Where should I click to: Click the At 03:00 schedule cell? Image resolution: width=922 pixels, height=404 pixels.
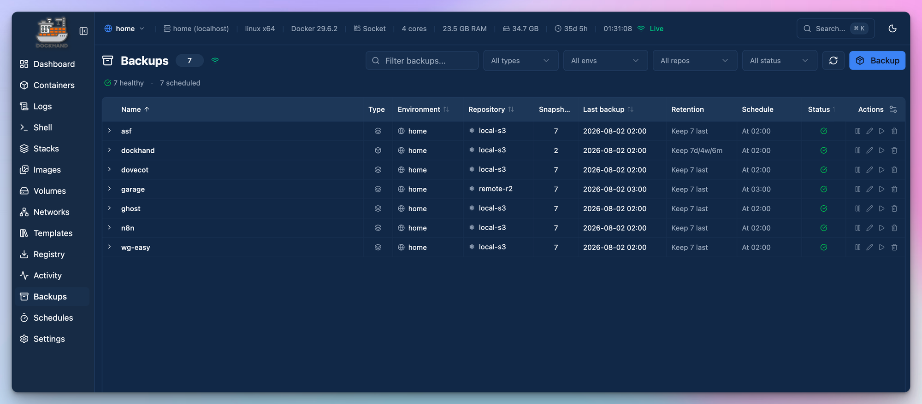756,189
